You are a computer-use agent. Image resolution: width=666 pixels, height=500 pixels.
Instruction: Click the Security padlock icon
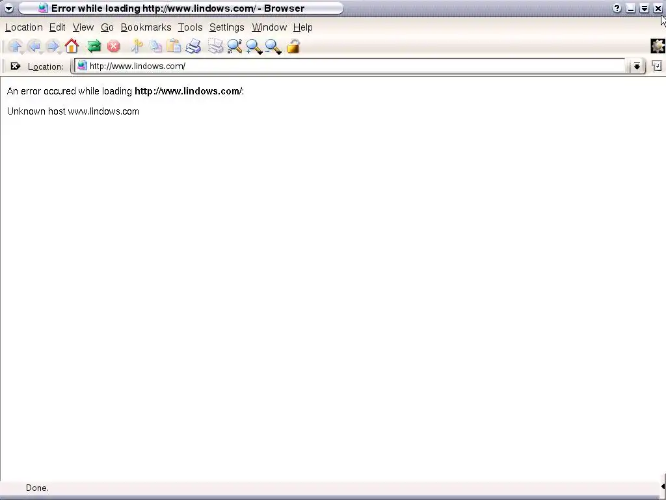[293, 46]
